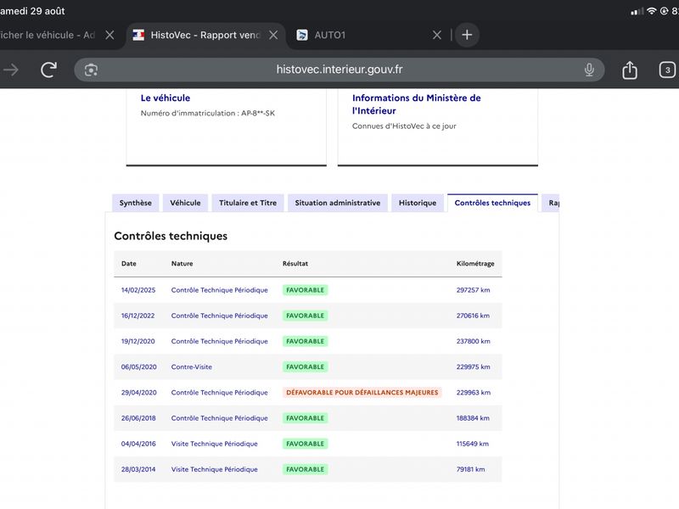The height and width of the screenshot is (509, 679).
Task: Click the date 26/06/2018
Action: coord(138,418)
